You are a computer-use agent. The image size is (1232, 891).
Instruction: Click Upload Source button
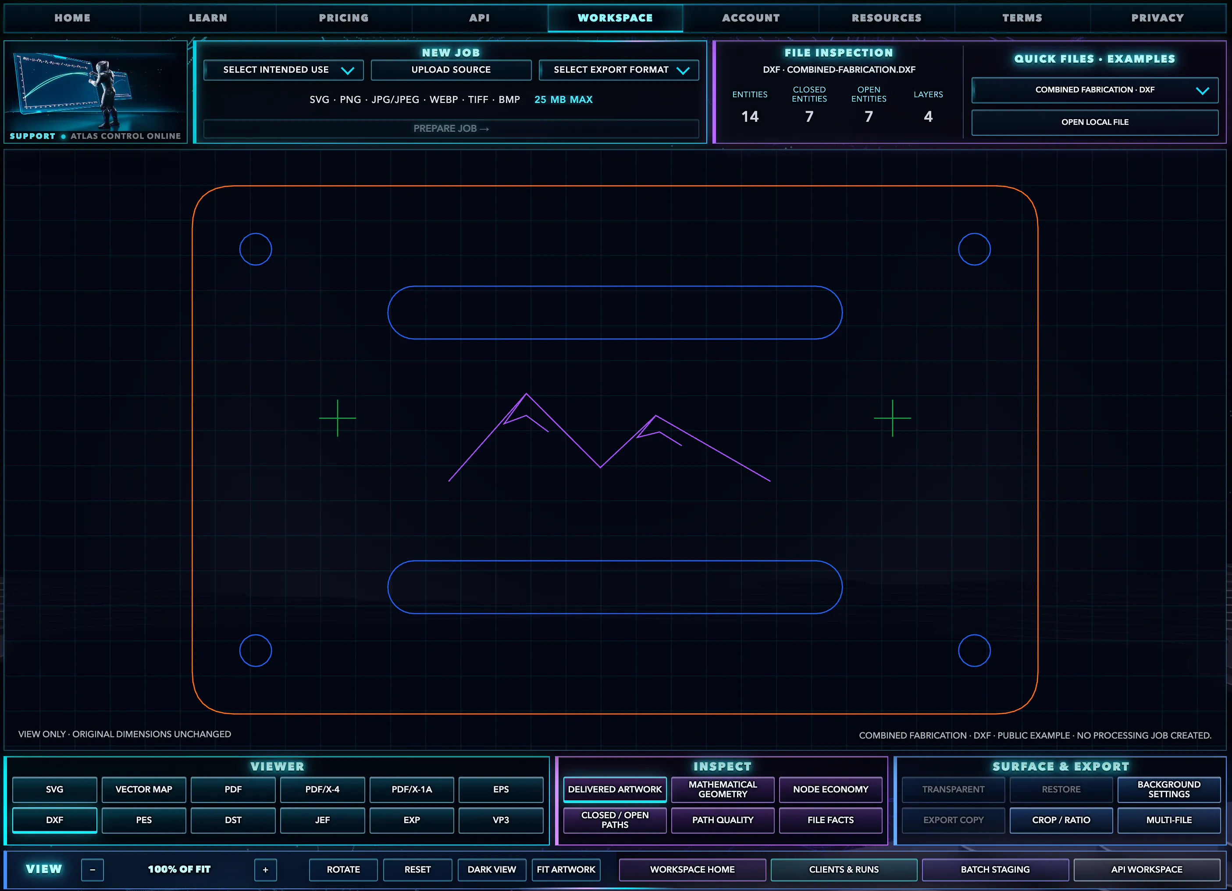pos(451,70)
